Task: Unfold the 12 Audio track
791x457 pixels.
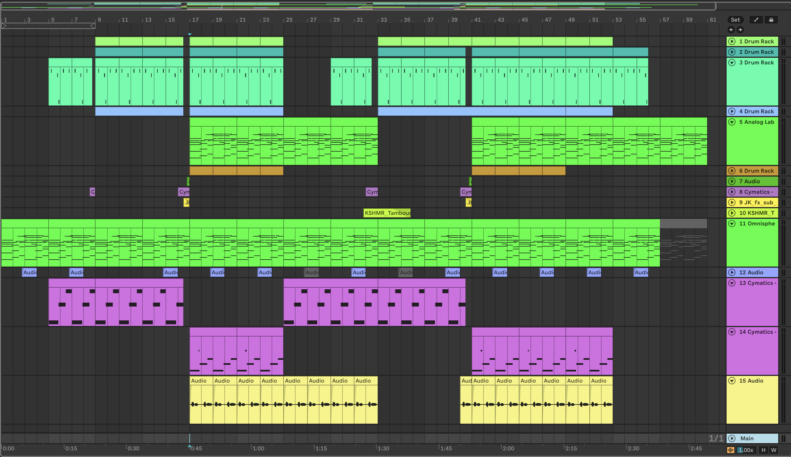Action: pos(732,272)
